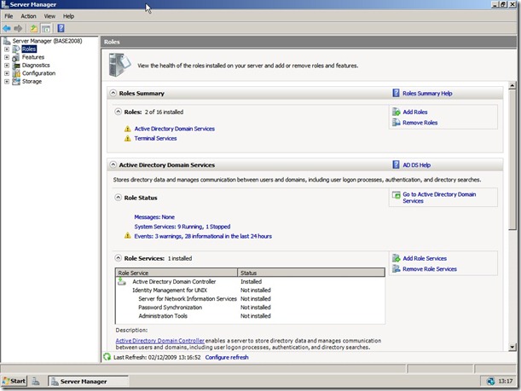Click the Add Role Services icon

pos(396,258)
